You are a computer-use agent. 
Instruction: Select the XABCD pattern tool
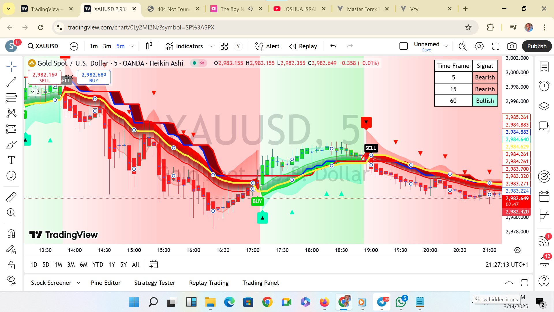tap(11, 113)
